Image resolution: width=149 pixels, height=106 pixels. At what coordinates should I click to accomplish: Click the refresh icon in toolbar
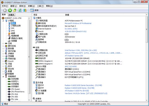click(x=20, y=10)
